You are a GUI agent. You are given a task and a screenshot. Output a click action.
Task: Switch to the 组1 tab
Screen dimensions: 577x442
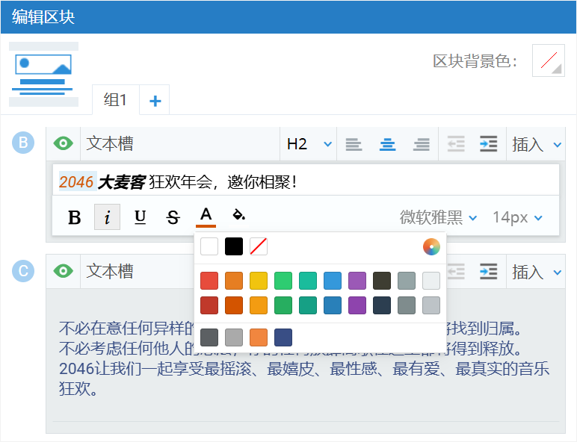115,100
